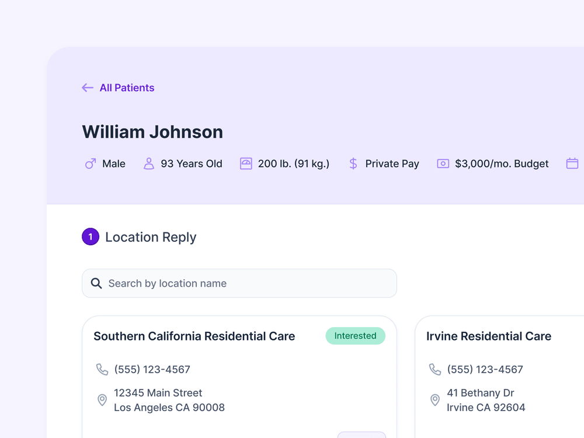584x438 pixels.
Task: Select the patient name William Johnson
Action: [x=152, y=132]
